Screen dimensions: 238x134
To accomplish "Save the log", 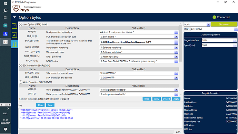I will point(50,105).
